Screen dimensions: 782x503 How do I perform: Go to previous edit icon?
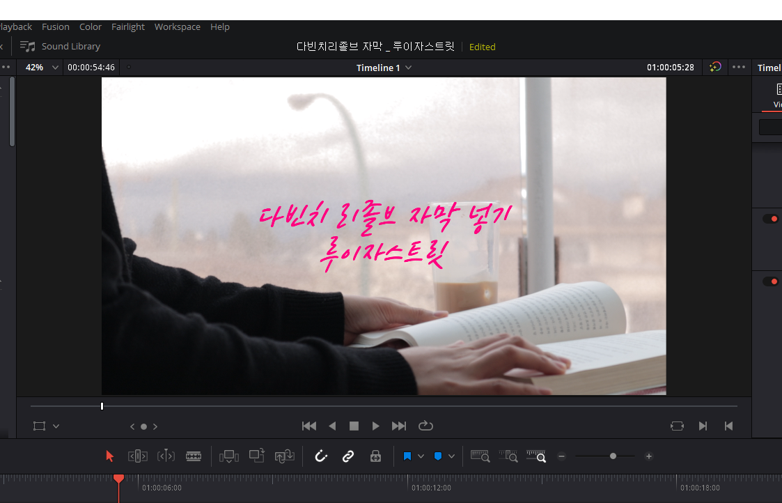(728, 426)
